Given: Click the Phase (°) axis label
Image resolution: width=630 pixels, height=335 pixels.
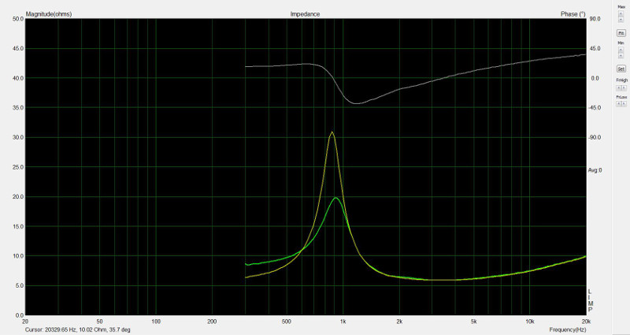Looking at the screenshot, I should point(573,14).
